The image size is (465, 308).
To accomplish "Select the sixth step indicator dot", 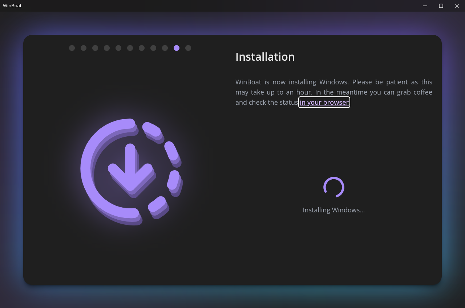I will pyautogui.click(x=130, y=48).
